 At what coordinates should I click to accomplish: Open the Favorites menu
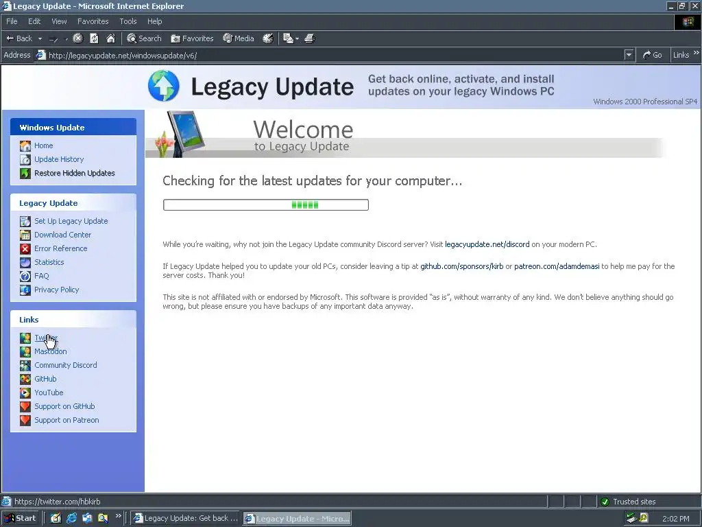tap(93, 21)
